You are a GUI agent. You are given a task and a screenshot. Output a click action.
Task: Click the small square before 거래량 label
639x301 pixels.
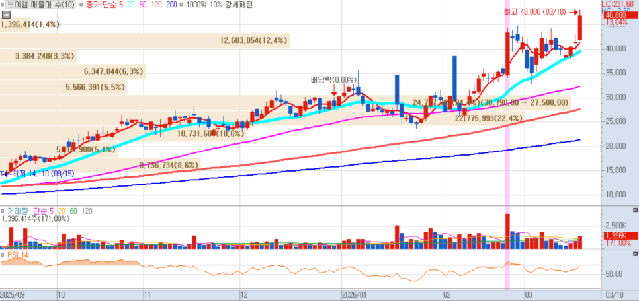pyautogui.click(x=2, y=211)
